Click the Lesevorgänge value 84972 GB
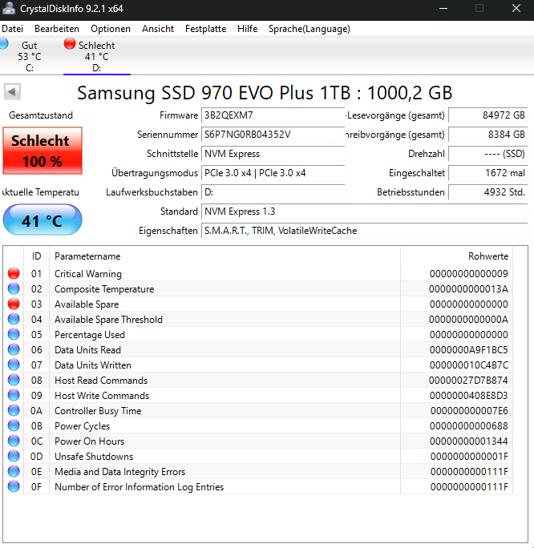534x548 pixels. pos(487,115)
